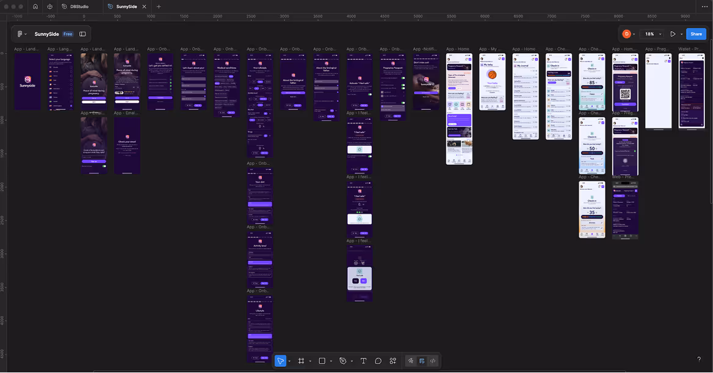713x373 pixels.
Task: Enable presentation mode with the Play button
Action: click(673, 34)
